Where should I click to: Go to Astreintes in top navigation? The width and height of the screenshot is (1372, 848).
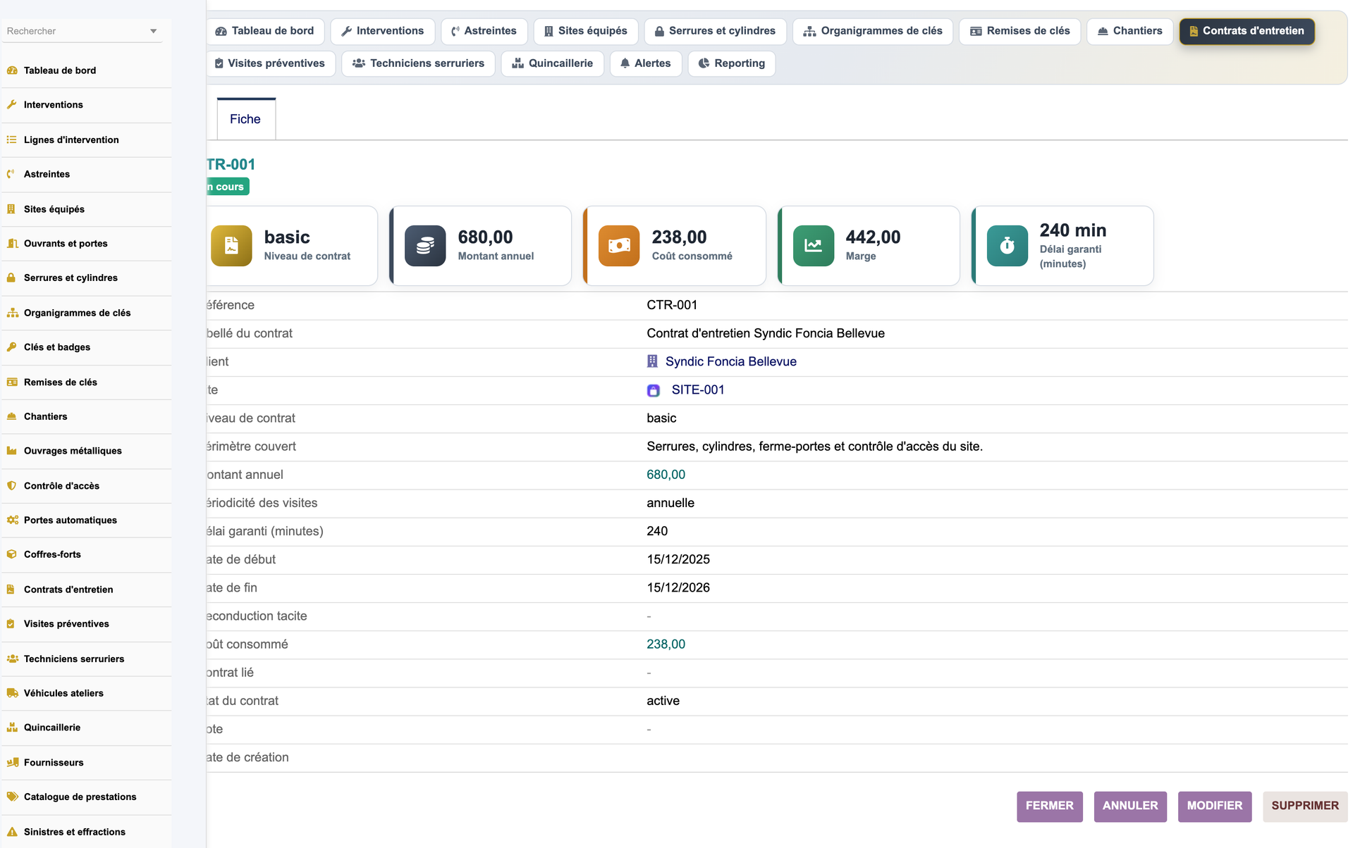click(x=484, y=31)
